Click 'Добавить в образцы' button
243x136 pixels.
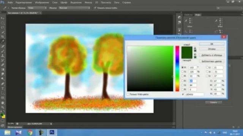click(x=212, y=55)
